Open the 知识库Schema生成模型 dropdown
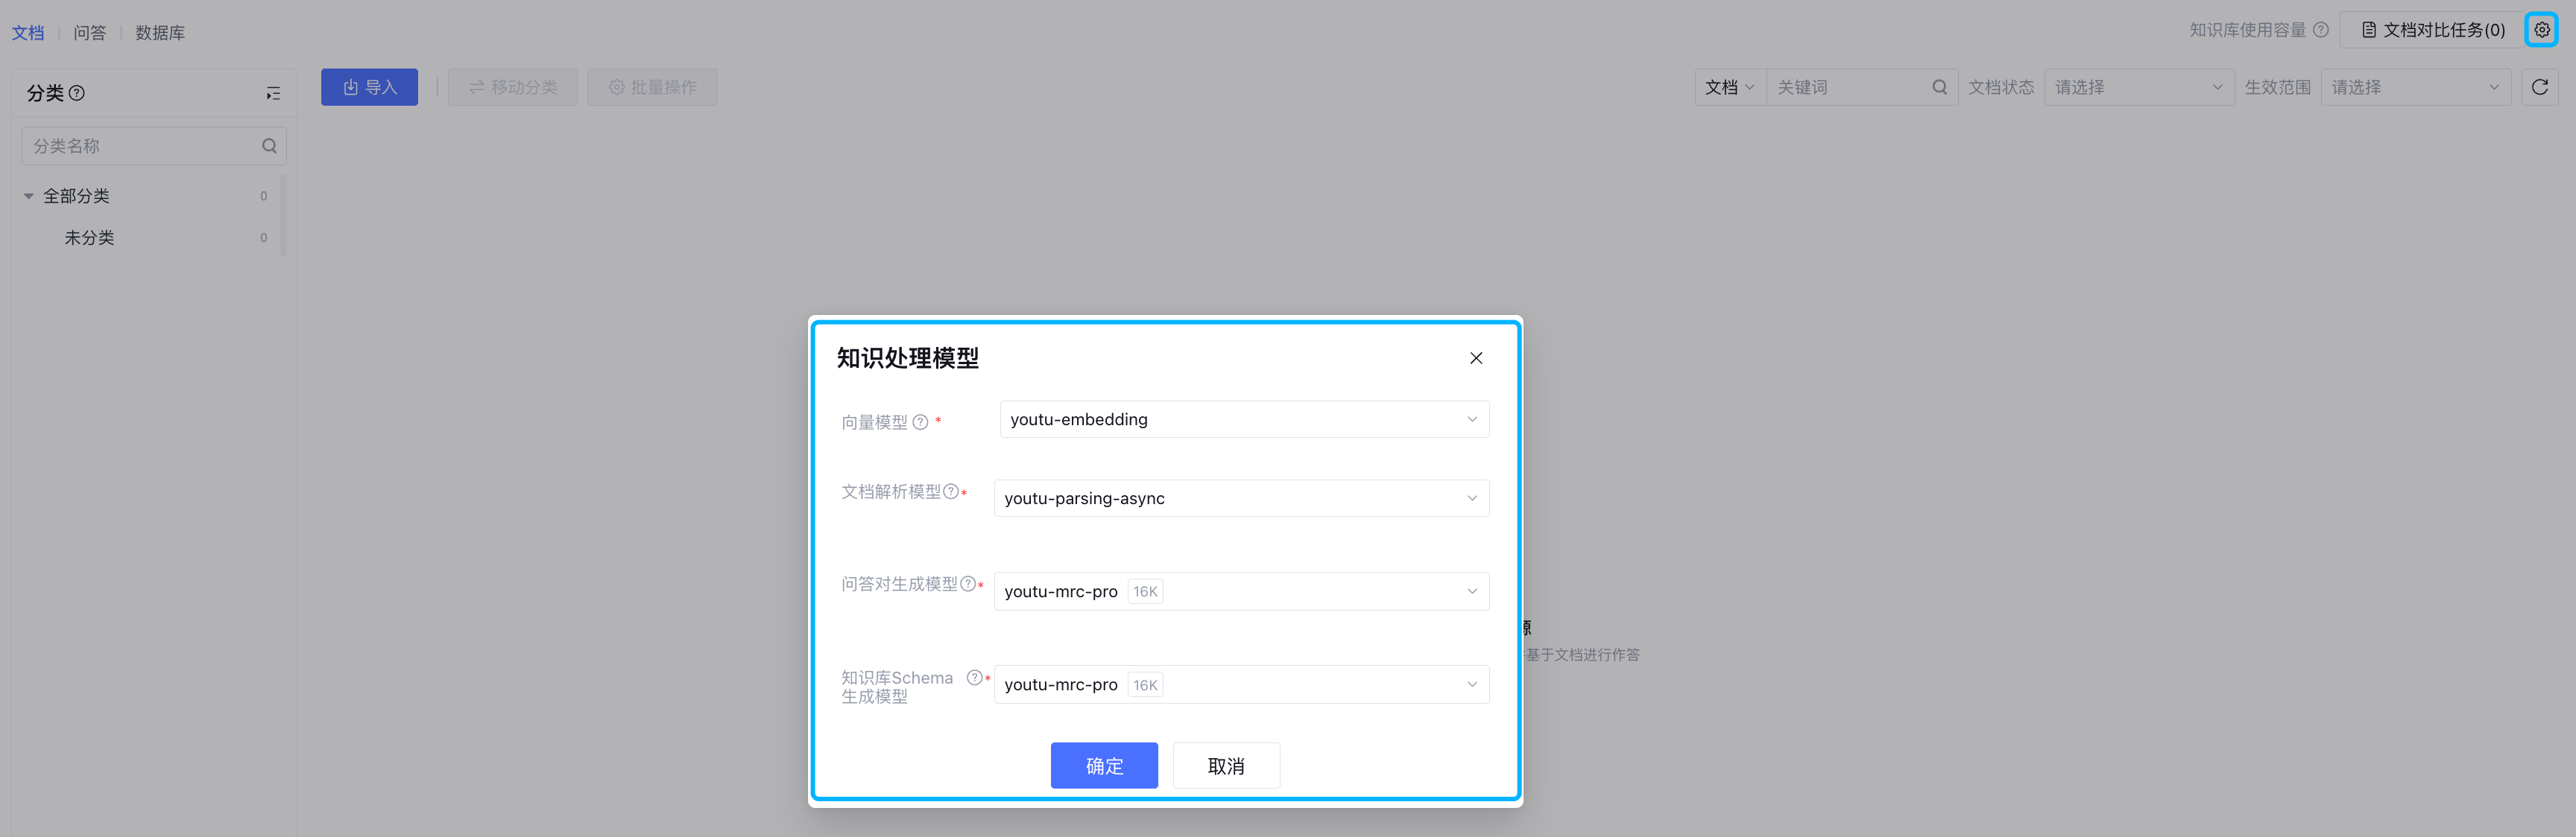2576x837 pixels. [1240, 684]
